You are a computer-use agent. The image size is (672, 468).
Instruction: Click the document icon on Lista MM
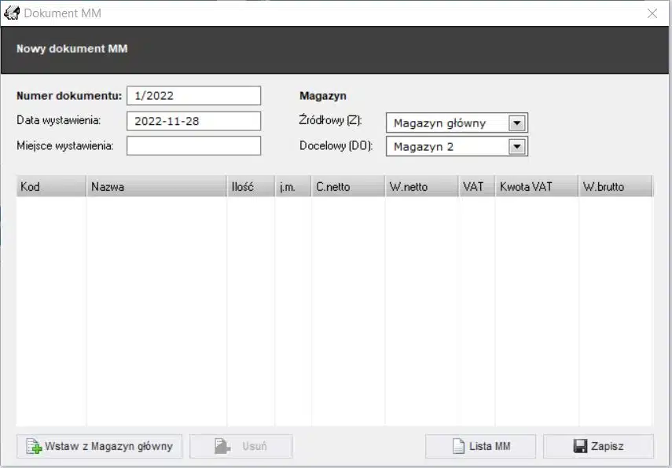coord(458,447)
